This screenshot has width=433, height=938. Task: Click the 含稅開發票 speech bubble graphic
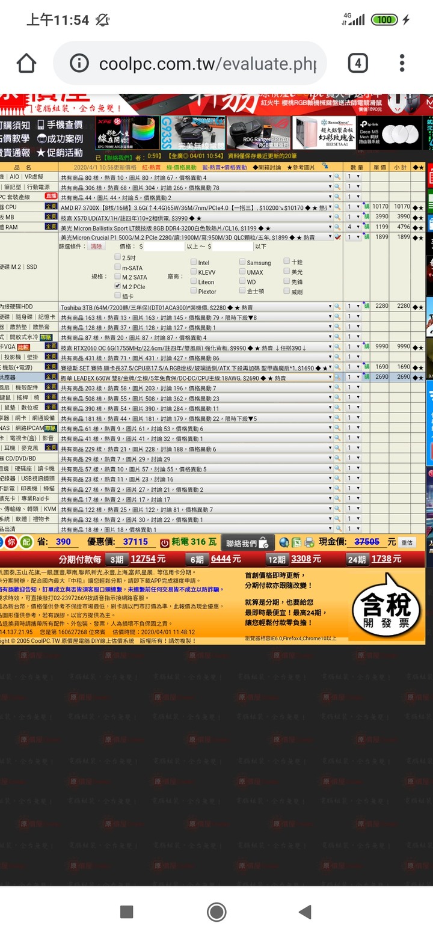[386, 605]
